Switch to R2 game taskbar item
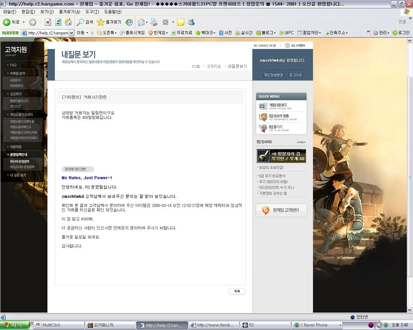The width and height of the screenshot is (413, 330). [265, 325]
